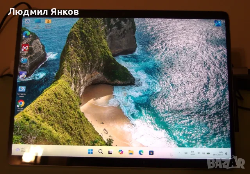Open the weather widget on the taskbar
The image size is (250, 174).
(x=20, y=150)
